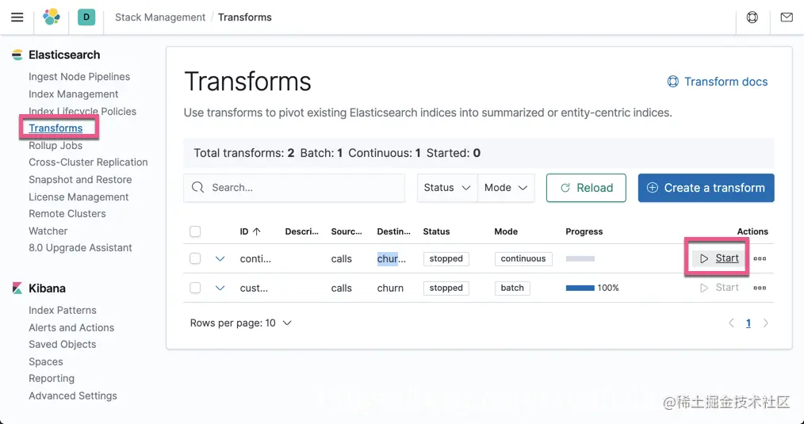This screenshot has width=804, height=424.
Task: Check the cust... transform row checkbox
Action: [x=195, y=288]
